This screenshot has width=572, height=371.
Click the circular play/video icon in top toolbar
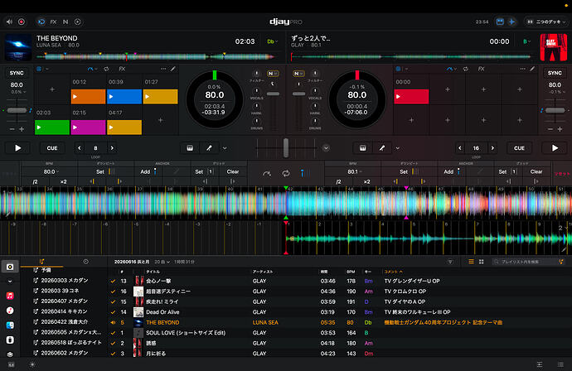tap(78, 22)
